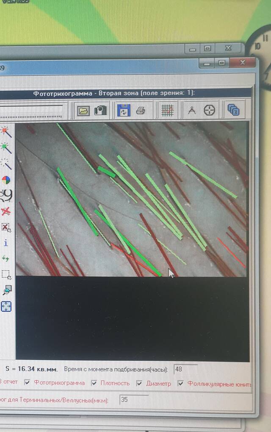Print the phototrichogram via the printer icon

pos(141,111)
